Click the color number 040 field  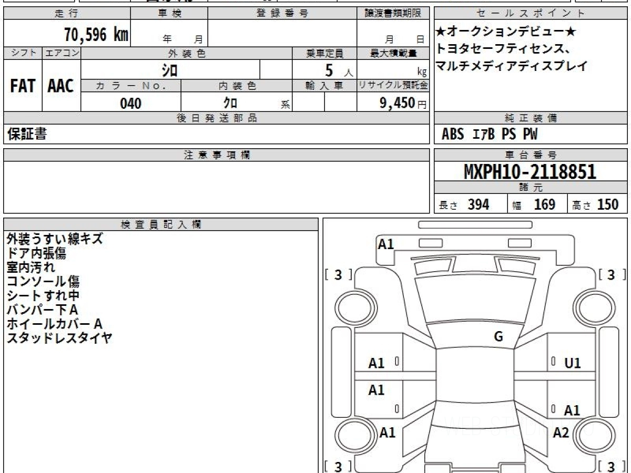[130, 104]
